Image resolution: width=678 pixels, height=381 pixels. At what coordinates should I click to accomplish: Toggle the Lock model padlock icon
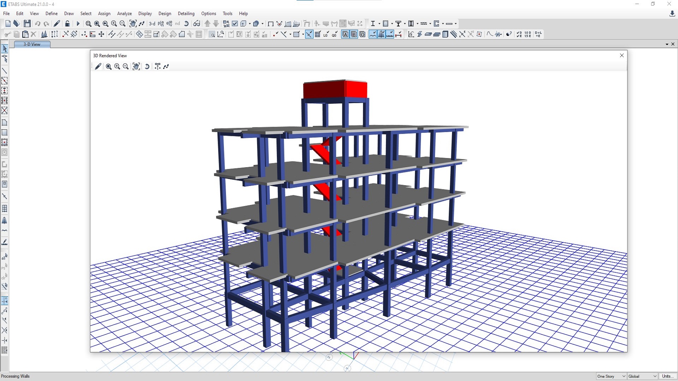(67, 24)
